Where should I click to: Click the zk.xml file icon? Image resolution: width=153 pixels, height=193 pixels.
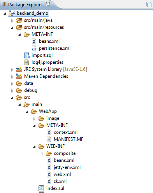point(49,181)
